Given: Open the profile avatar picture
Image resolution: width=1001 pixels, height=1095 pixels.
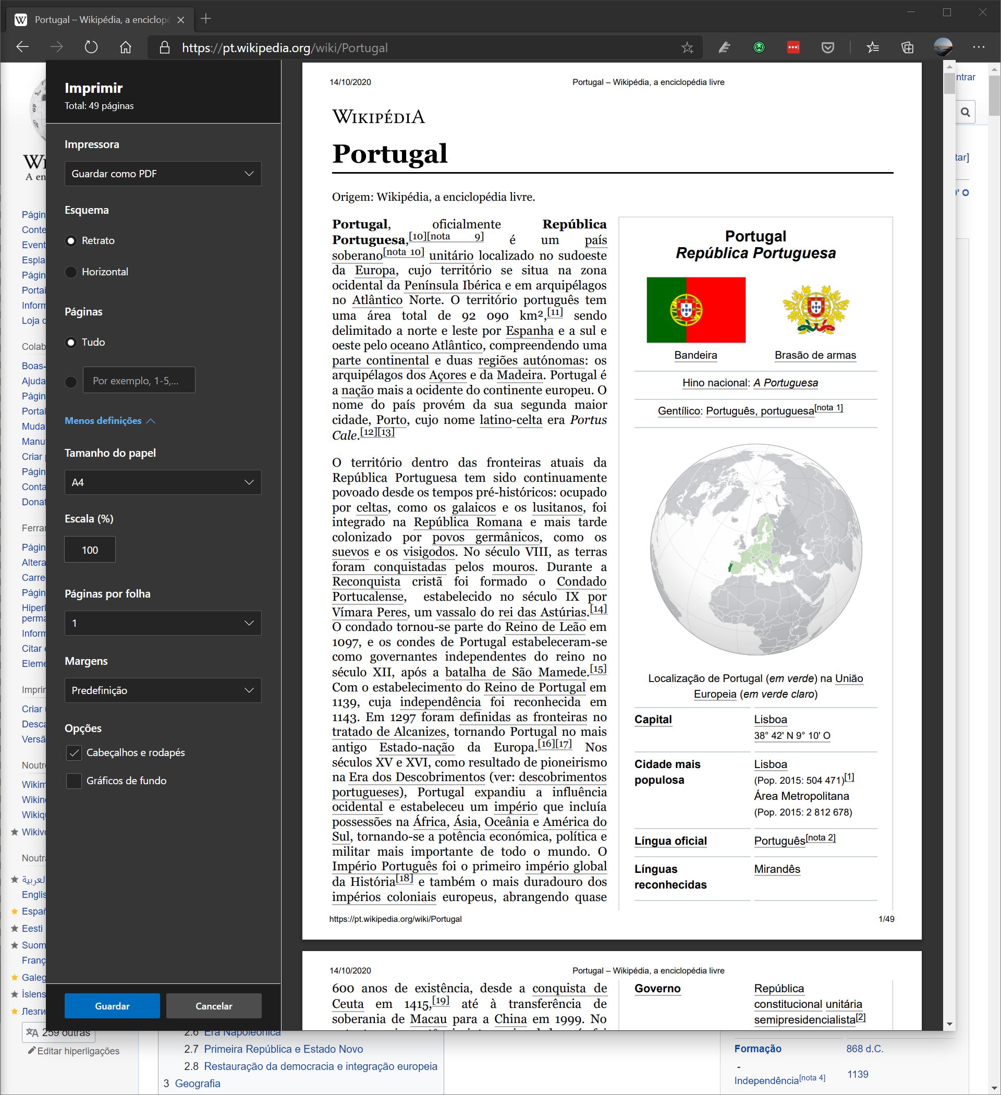Looking at the screenshot, I should point(943,47).
